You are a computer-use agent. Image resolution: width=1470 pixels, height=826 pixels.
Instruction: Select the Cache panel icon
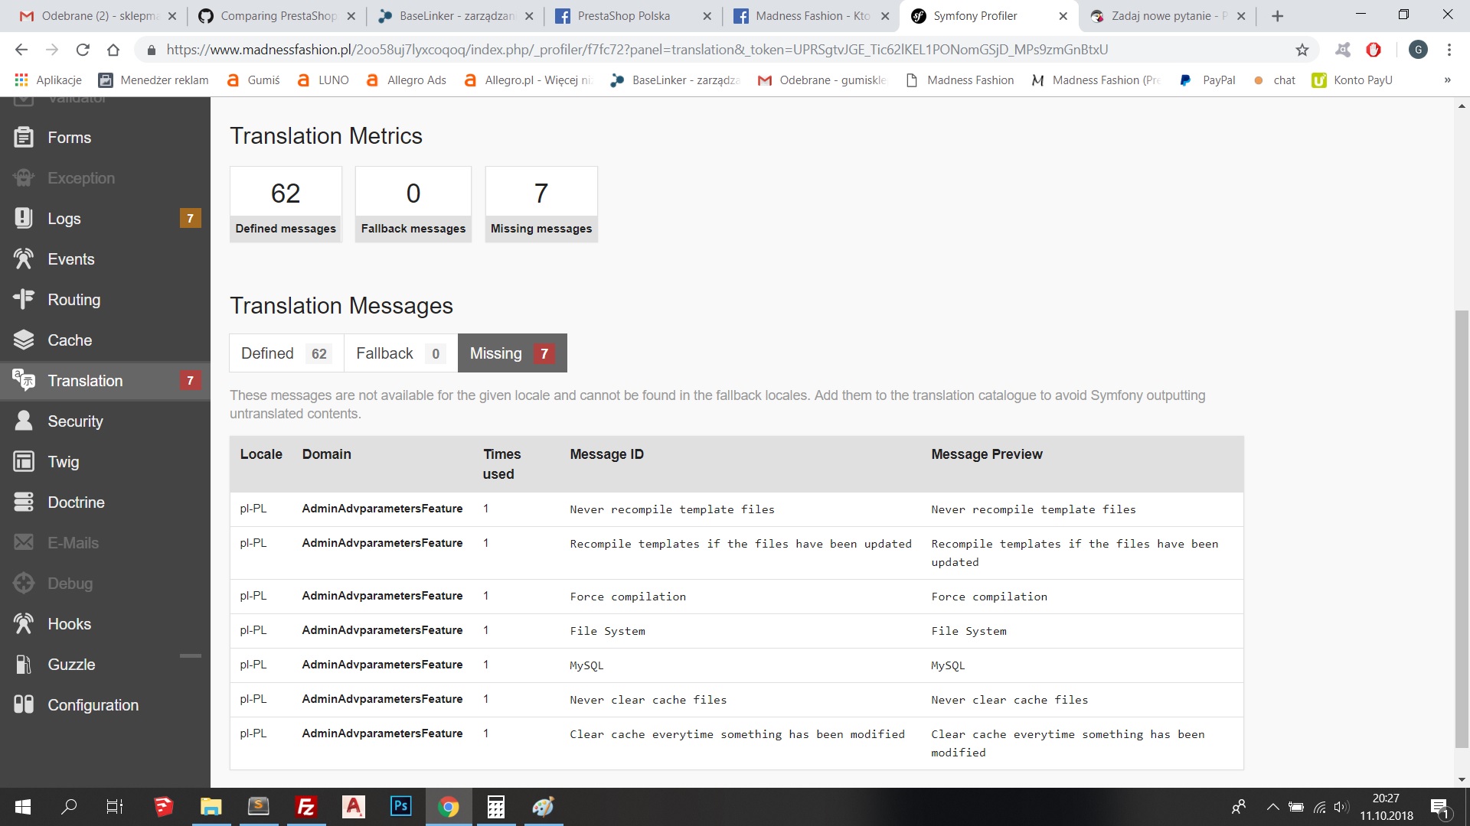point(24,340)
